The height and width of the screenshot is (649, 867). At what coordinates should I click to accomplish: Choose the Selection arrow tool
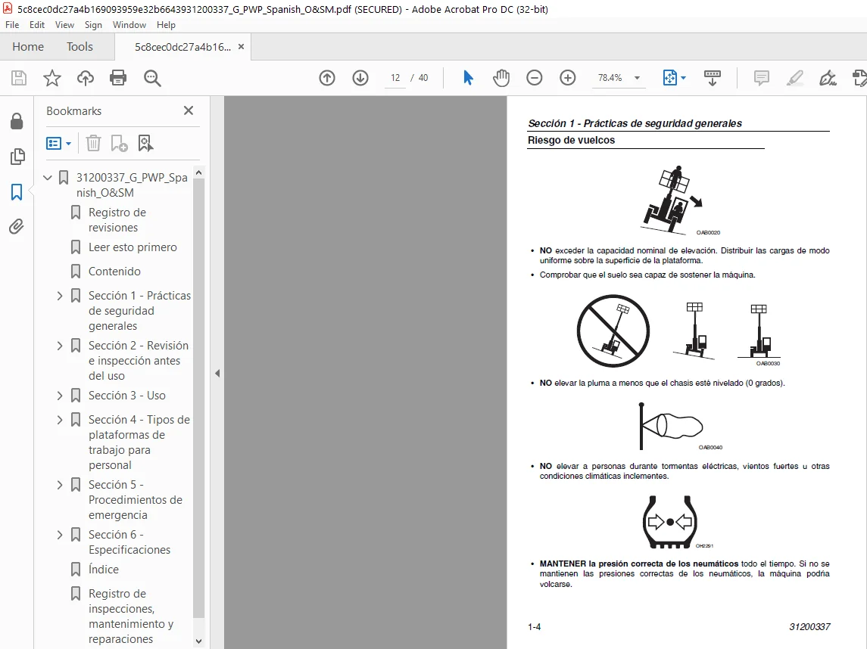(468, 78)
